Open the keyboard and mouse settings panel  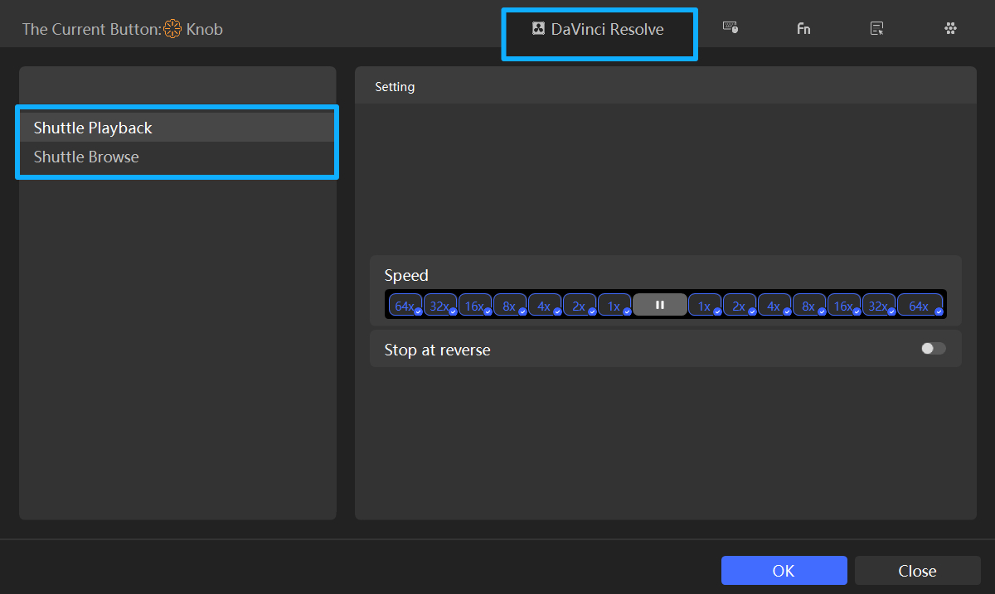pyautogui.click(x=730, y=27)
